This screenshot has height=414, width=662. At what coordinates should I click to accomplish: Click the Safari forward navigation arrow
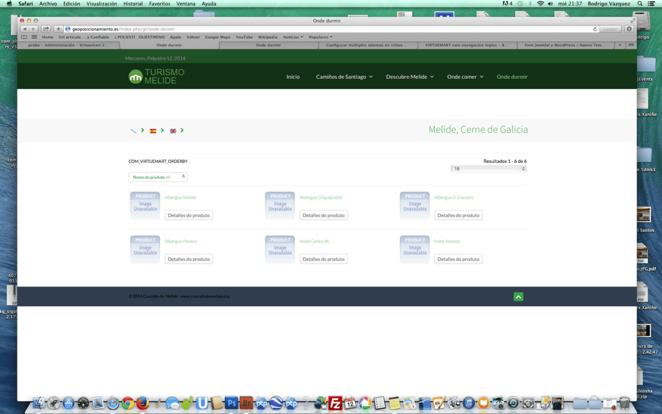[x=33, y=29]
